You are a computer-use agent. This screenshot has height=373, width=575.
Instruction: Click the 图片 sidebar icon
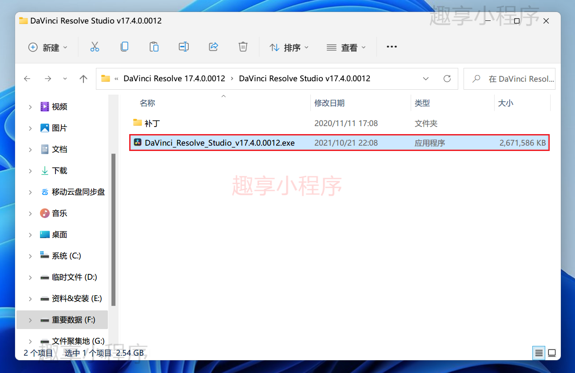click(x=44, y=128)
